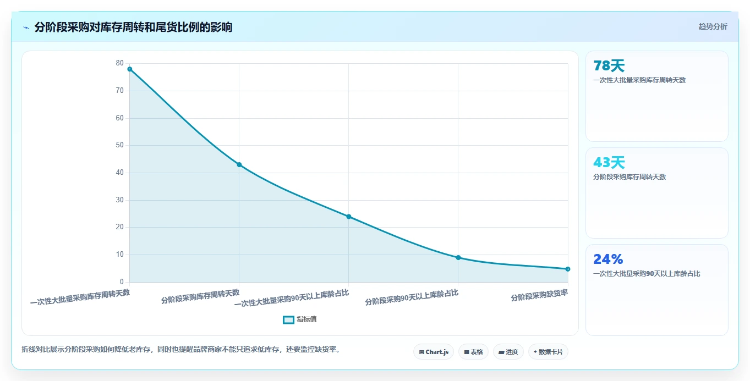Image resolution: width=750 pixels, height=381 pixels.
Task: Click the 趋势分析 label in header
Action: coord(713,26)
